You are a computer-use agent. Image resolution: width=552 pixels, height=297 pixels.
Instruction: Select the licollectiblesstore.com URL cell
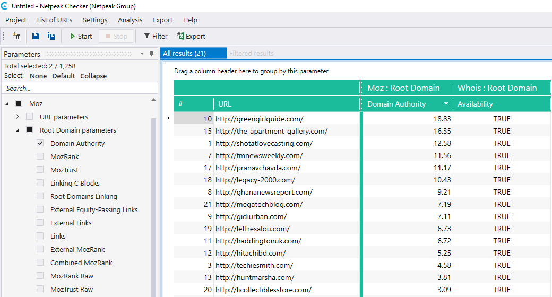(287, 290)
